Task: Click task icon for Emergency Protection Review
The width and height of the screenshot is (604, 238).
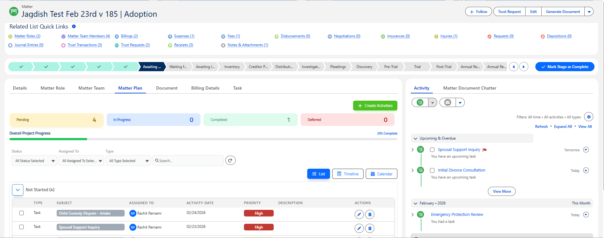Action: (x=420, y=215)
